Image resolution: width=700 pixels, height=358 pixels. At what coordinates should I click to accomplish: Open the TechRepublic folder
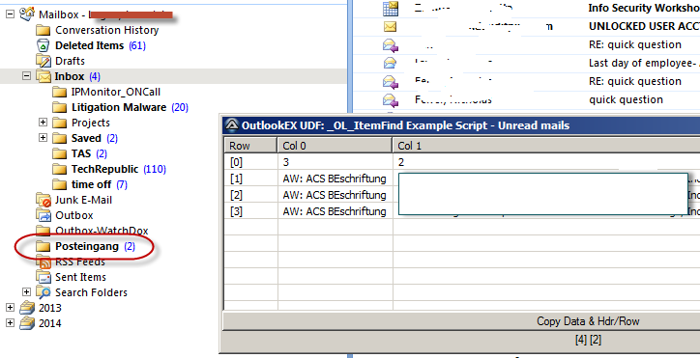point(105,169)
